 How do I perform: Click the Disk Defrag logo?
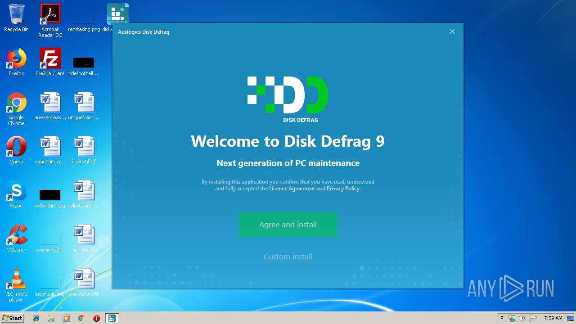tap(288, 99)
